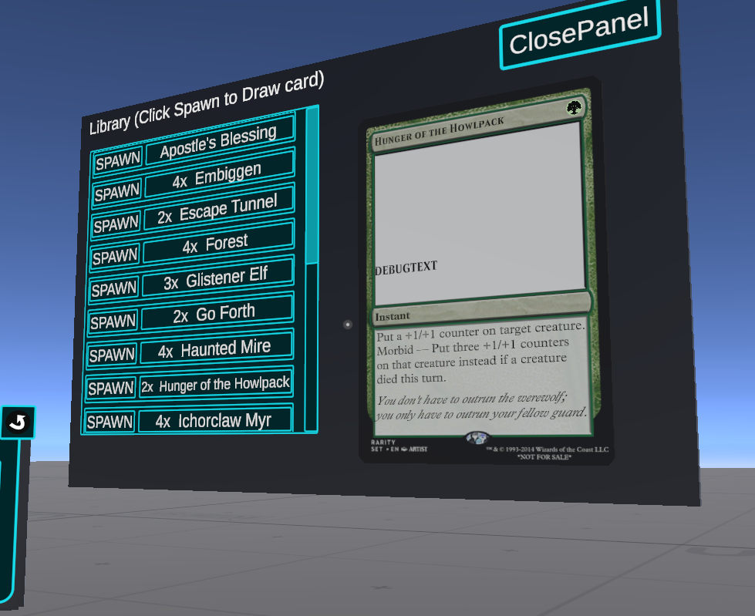Click the green mana symbol on card
The image size is (755, 616).
574,108
